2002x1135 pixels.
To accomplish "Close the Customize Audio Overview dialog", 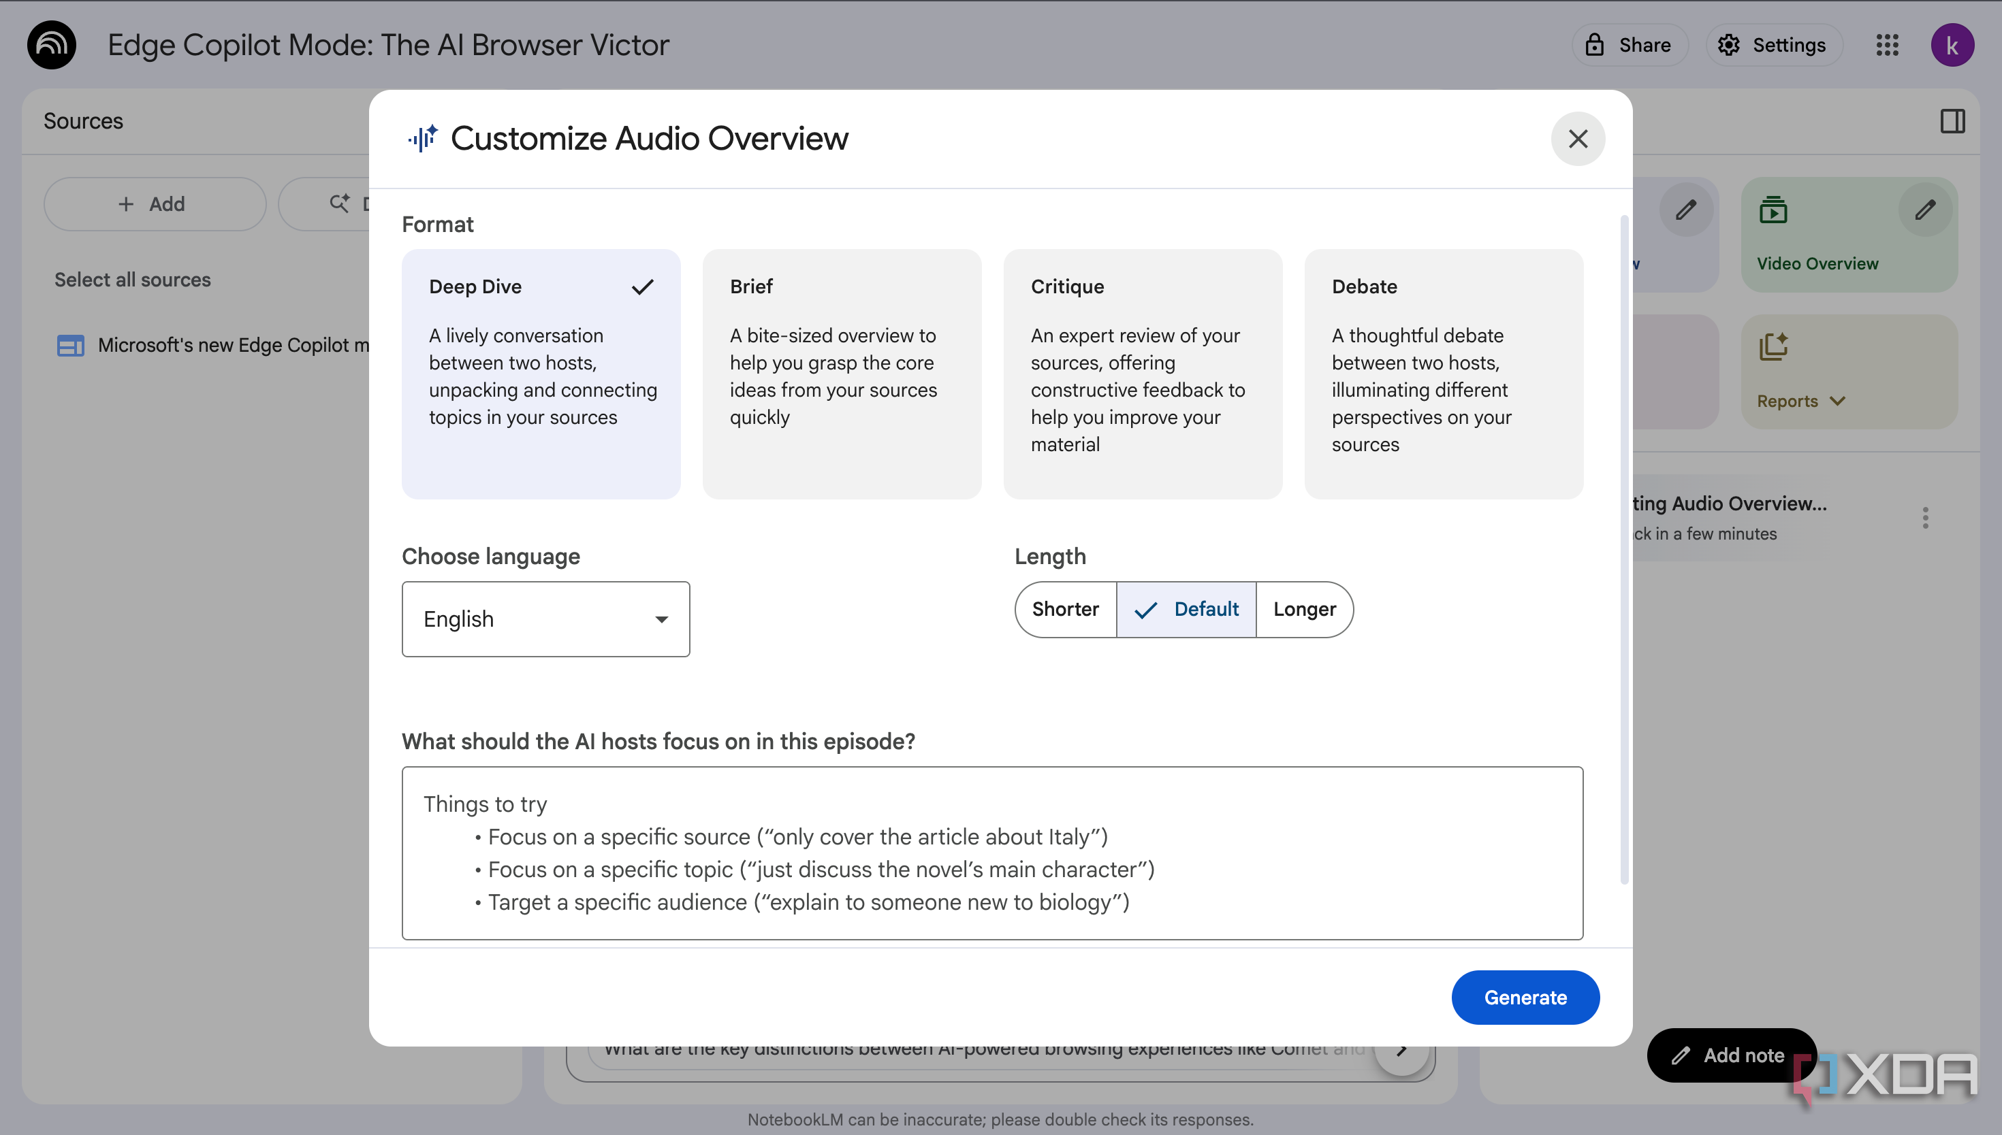I will [1577, 139].
